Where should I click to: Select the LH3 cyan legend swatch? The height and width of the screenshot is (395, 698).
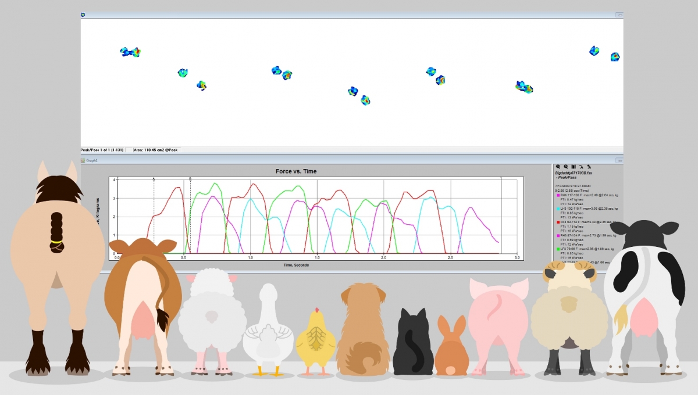[x=558, y=209]
